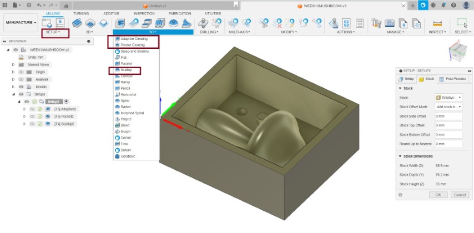The image size is (474, 233).
Task: Open the Stock Mode dropdown
Action: pos(448,98)
